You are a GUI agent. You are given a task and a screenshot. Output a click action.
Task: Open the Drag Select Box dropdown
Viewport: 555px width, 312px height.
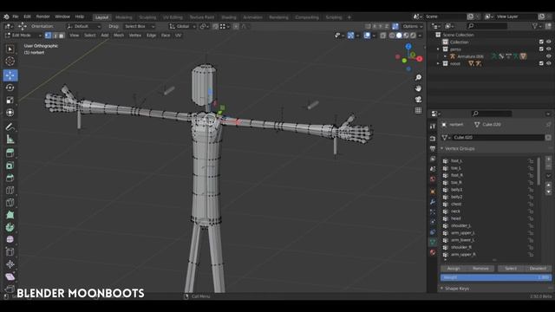point(140,27)
